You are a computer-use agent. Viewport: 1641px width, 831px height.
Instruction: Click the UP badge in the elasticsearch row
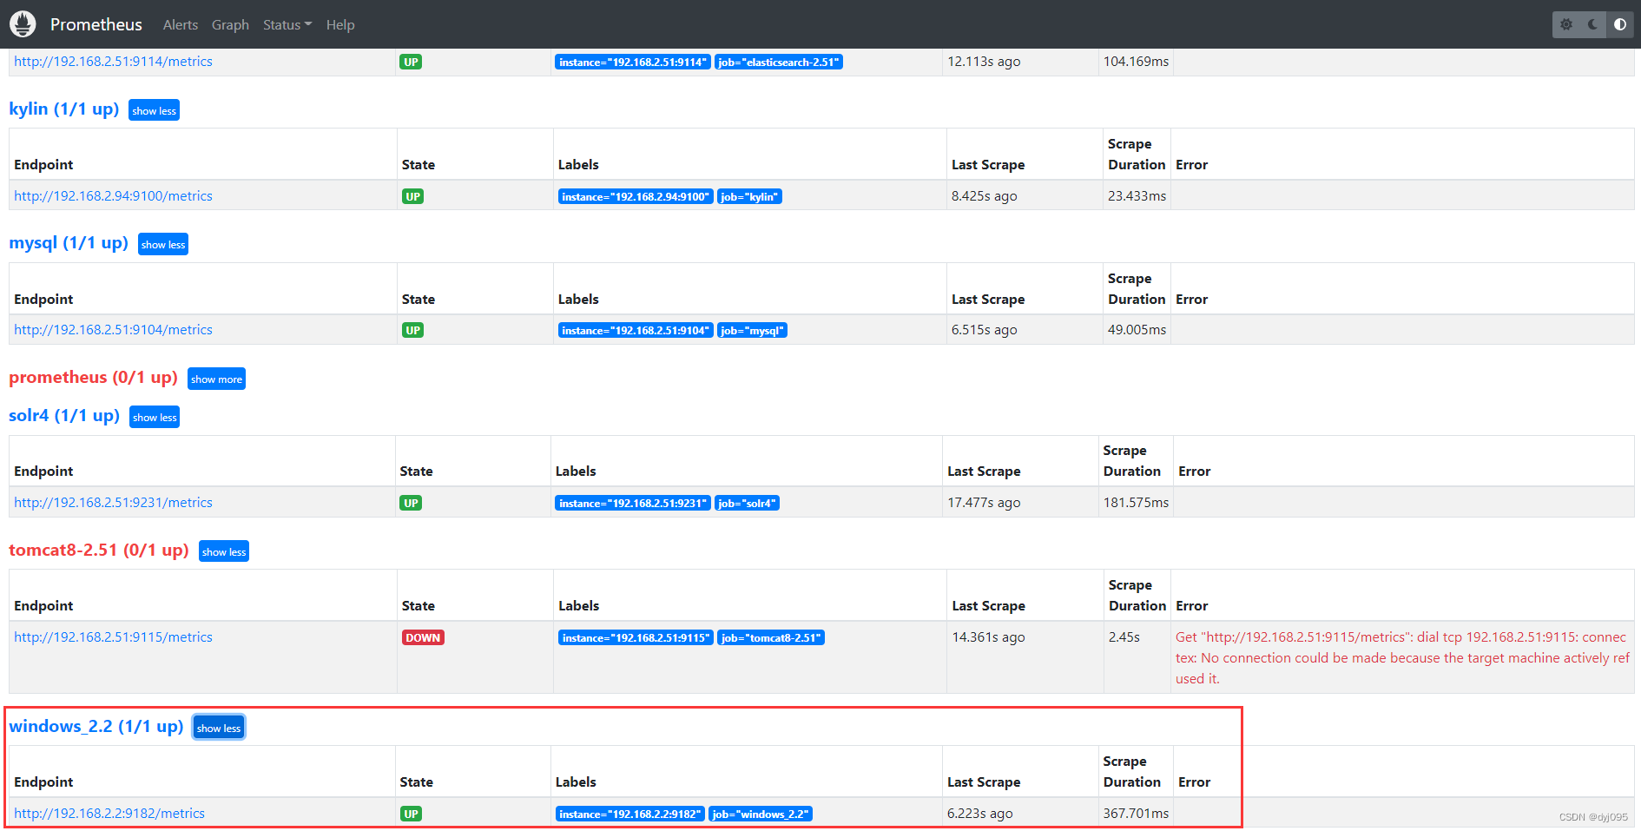tap(411, 62)
